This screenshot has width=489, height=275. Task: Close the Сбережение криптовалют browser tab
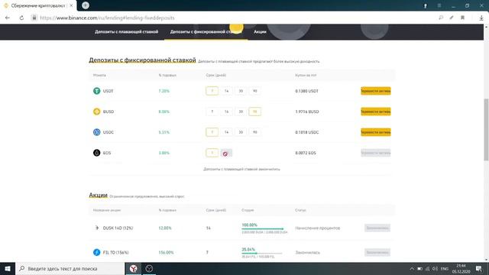[71, 5]
